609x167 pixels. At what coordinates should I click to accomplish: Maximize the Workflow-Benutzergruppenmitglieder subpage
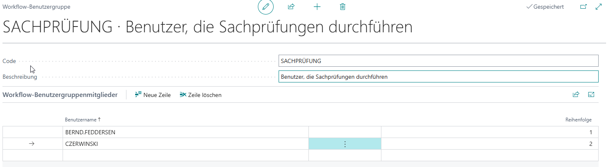pos(591,94)
